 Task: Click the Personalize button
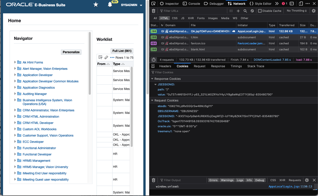[71, 52]
